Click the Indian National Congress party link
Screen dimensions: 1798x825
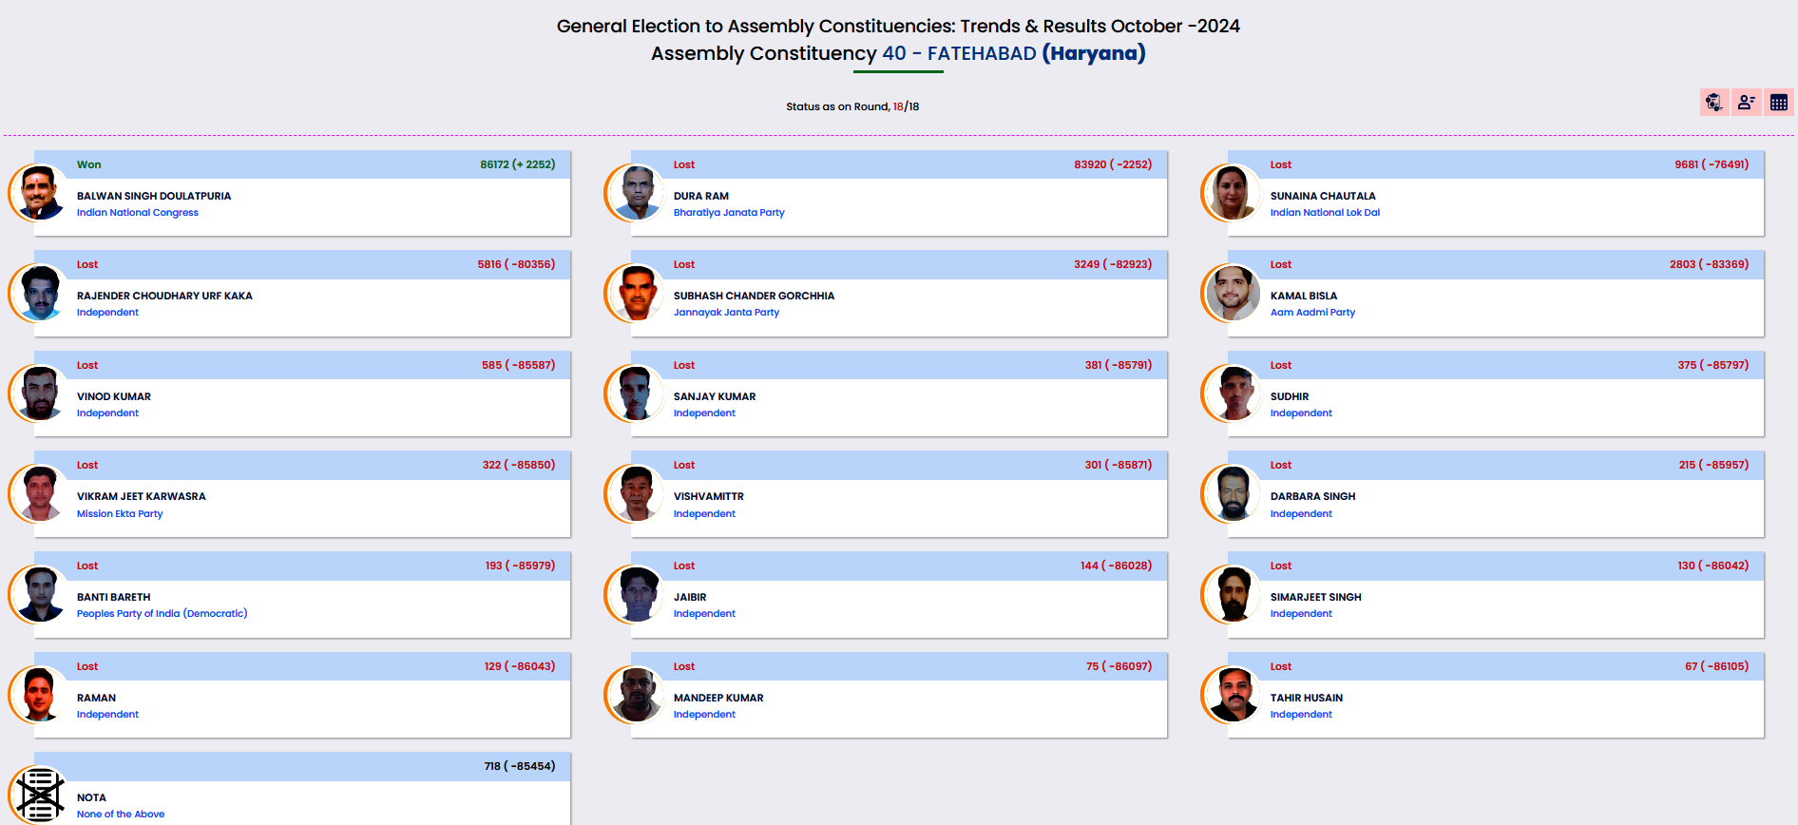coord(138,213)
